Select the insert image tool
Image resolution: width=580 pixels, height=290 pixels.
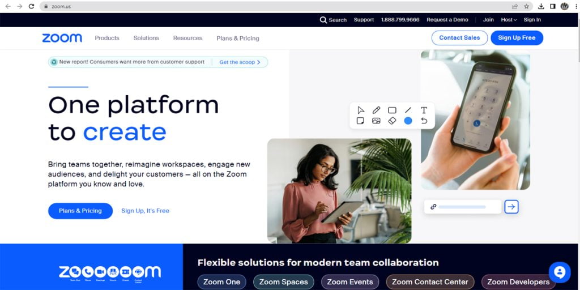(376, 121)
